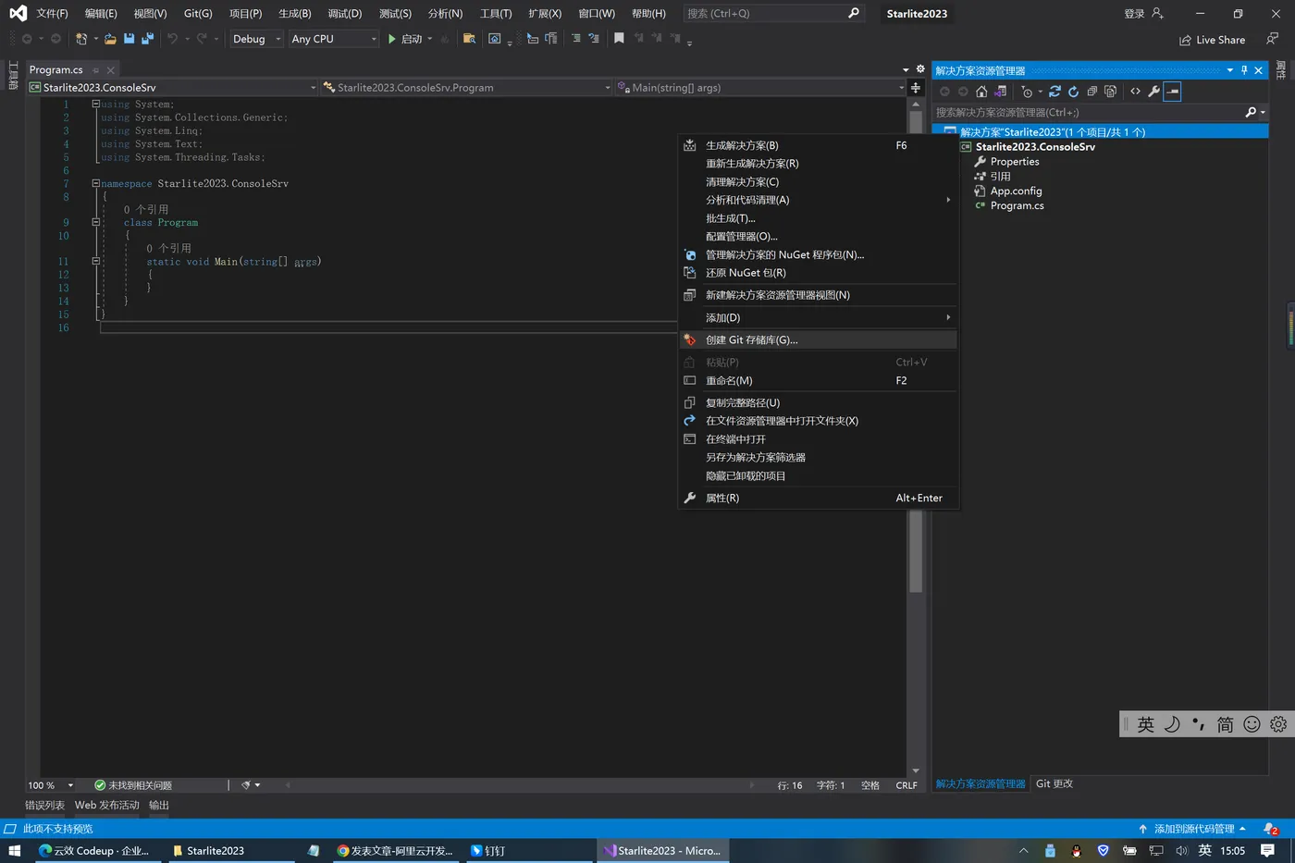Save all files with the double-floppy icon

(x=147, y=39)
